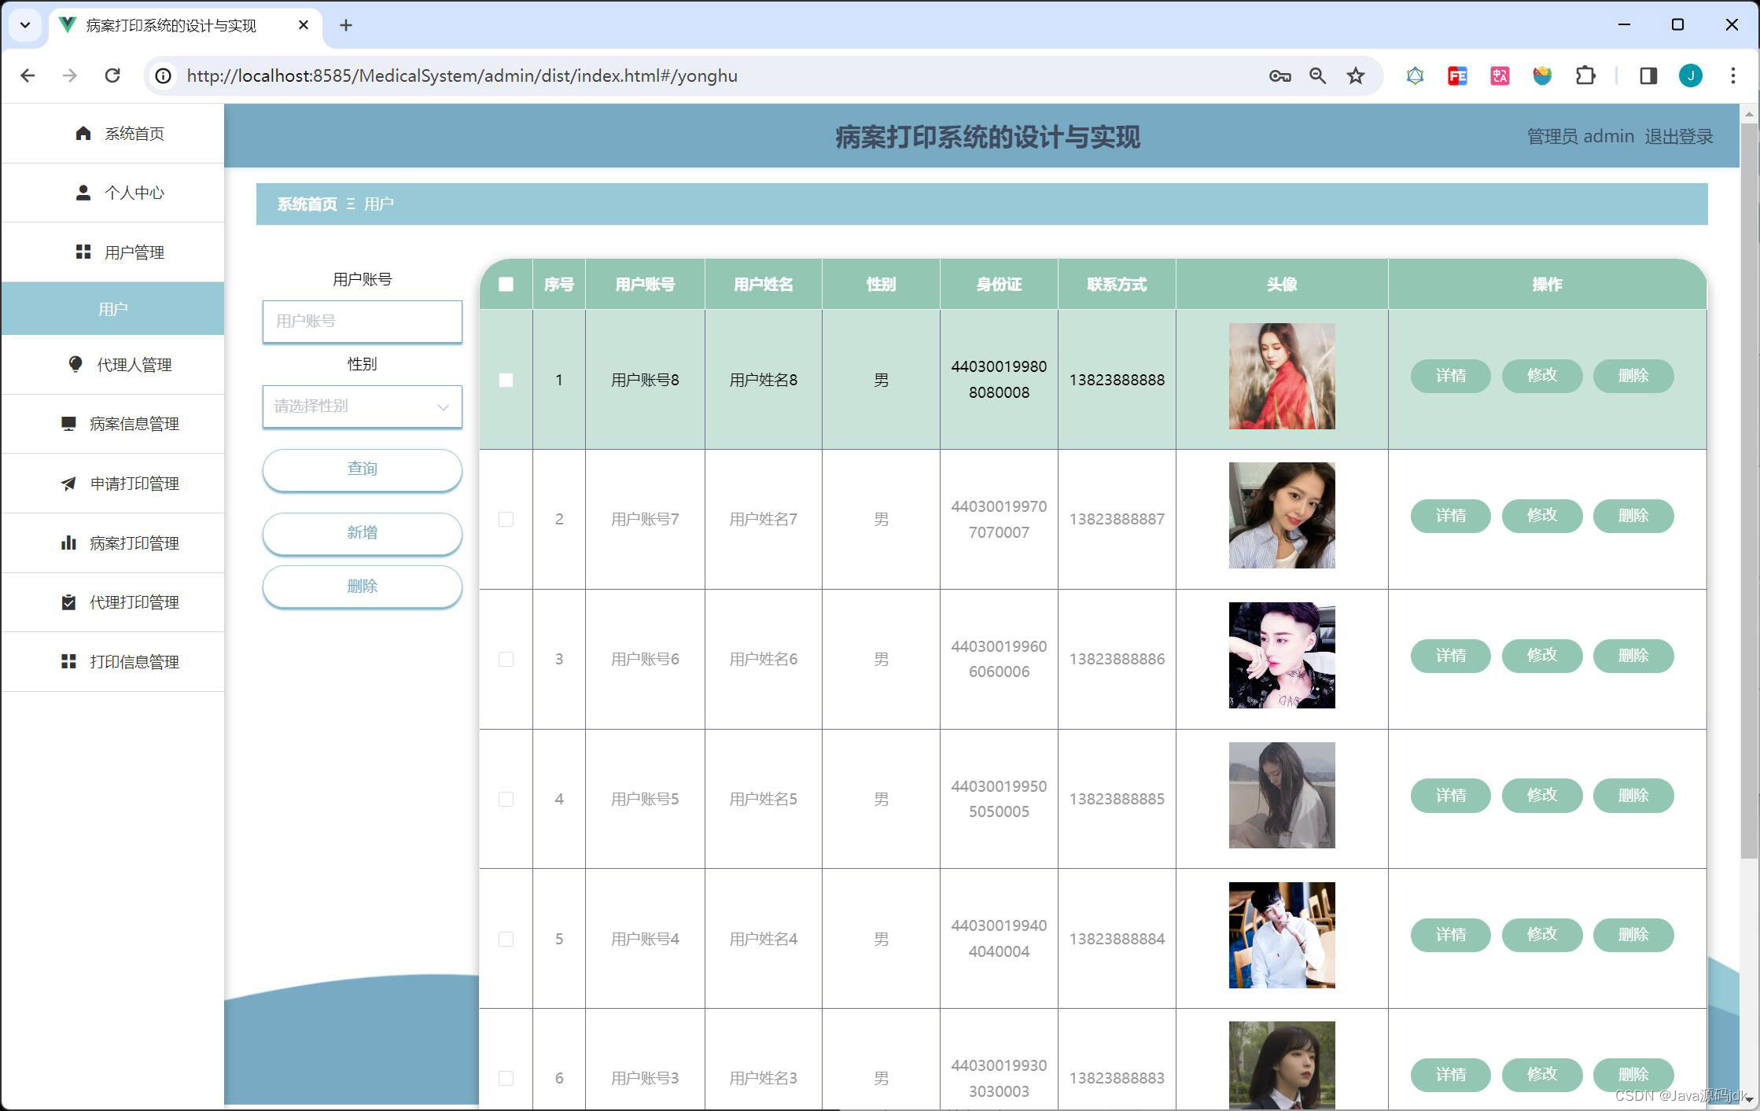Open Chrome's three-dot menu
The height and width of the screenshot is (1111, 1760).
point(1732,75)
